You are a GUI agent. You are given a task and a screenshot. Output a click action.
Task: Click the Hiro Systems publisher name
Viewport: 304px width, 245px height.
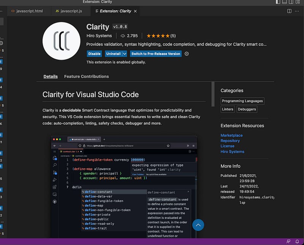click(99, 36)
